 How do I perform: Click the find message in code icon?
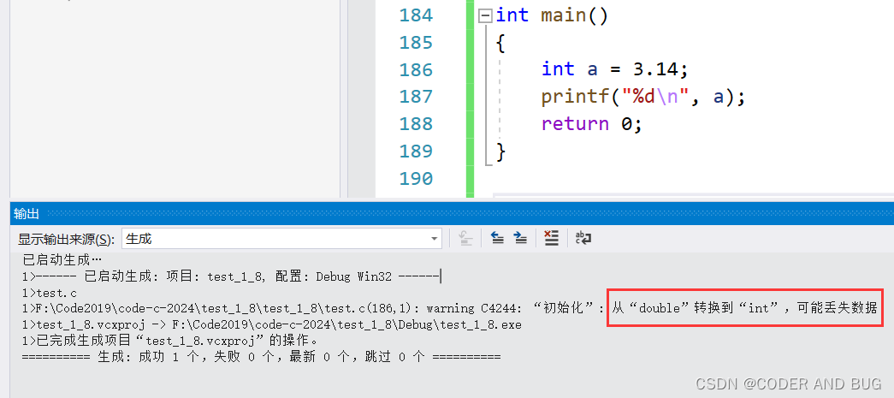click(465, 238)
